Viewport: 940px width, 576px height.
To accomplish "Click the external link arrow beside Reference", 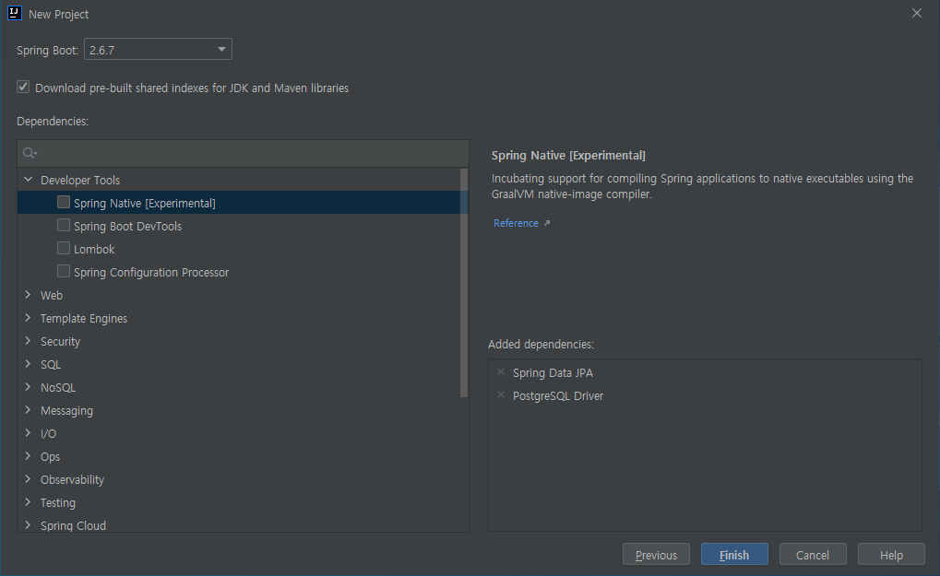I will [x=547, y=223].
